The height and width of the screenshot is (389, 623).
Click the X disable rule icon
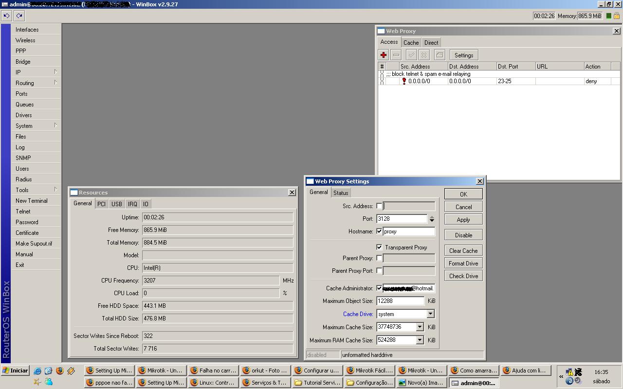click(424, 55)
